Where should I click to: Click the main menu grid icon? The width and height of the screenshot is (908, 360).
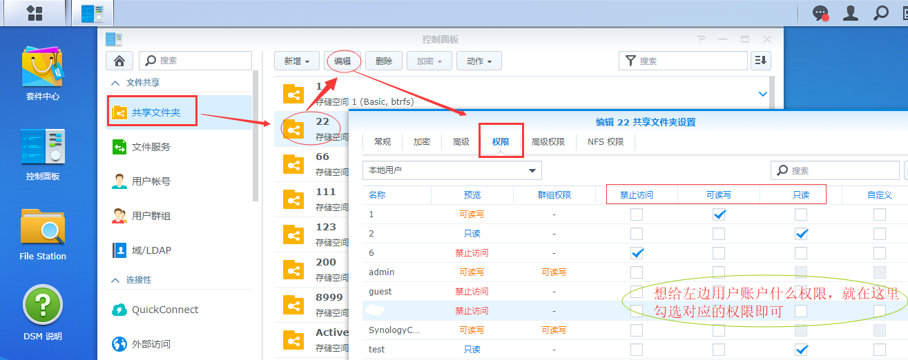pyautogui.click(x=34, y=13)
